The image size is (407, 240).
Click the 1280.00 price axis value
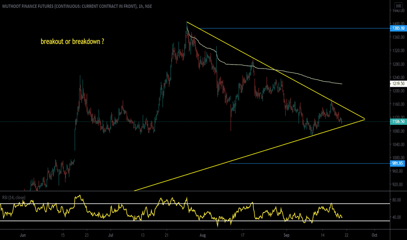point(398,64)
